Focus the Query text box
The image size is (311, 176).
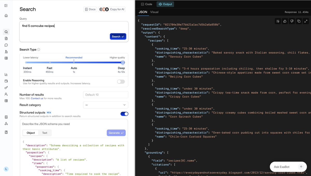74,32
